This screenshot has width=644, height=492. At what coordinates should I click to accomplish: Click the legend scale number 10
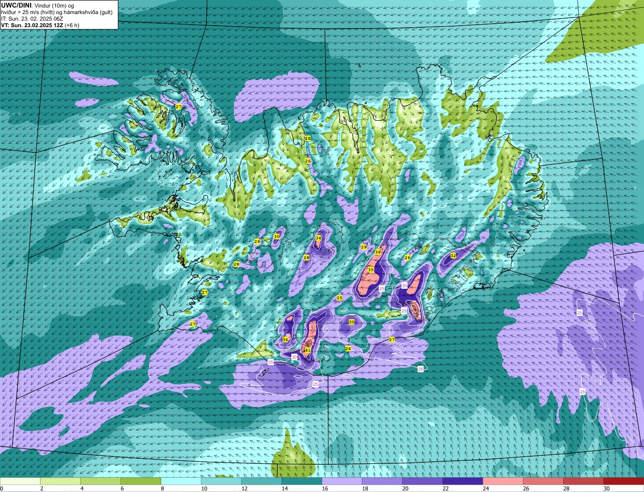(x=204, y=488)
